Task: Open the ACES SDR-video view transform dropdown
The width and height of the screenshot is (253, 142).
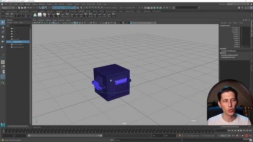Action: click(144, 23)
